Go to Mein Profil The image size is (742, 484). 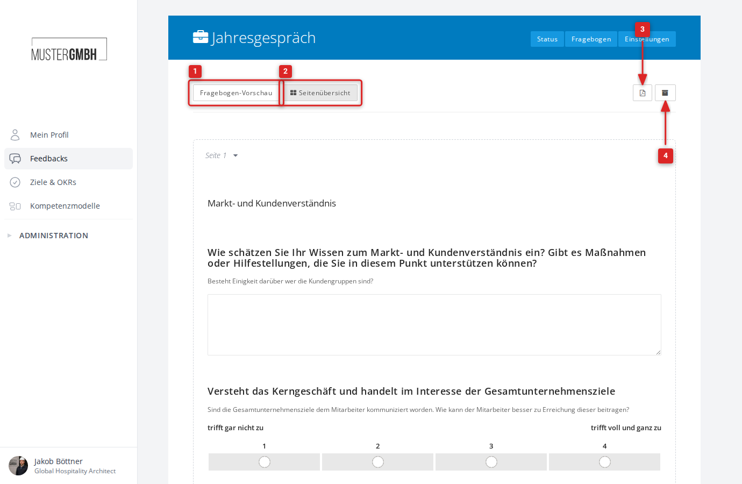click(x=68, y=135)
